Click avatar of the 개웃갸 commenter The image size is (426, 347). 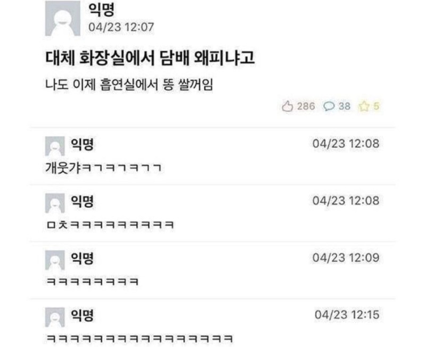pos(55,146)
